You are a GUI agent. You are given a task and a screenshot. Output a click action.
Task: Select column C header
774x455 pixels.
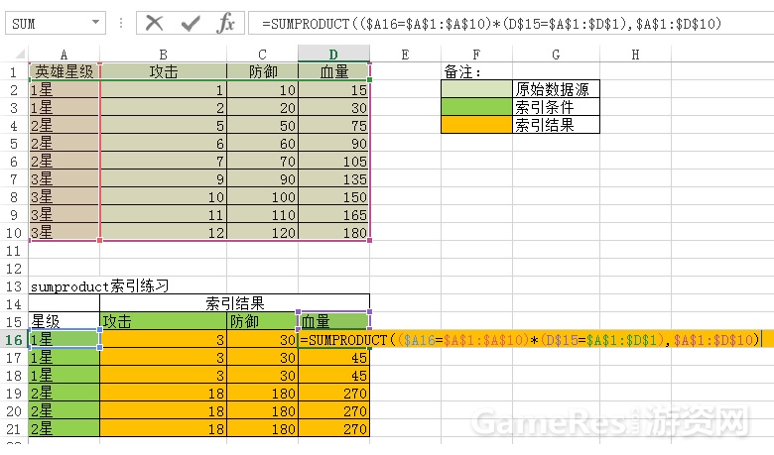pyautogui.click(x=262, y=54)
